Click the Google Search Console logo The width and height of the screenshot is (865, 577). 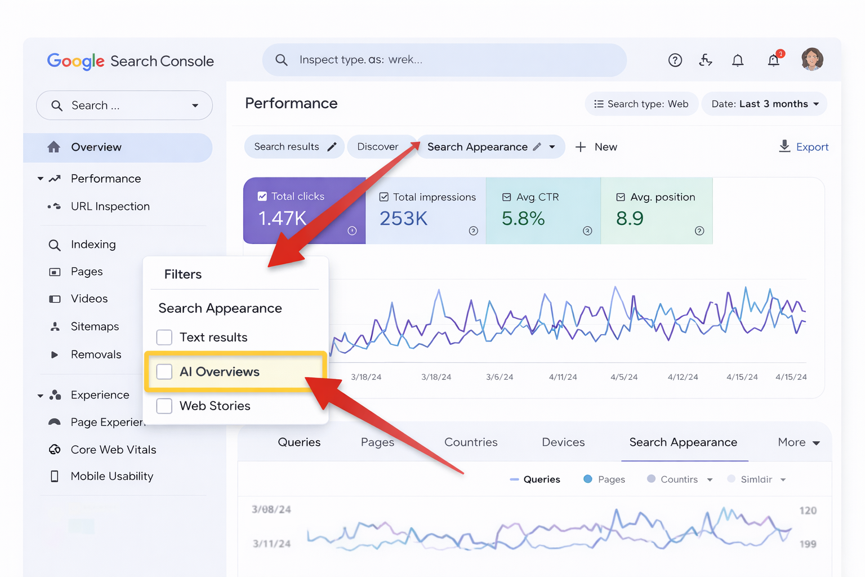(x=130, y=61)
